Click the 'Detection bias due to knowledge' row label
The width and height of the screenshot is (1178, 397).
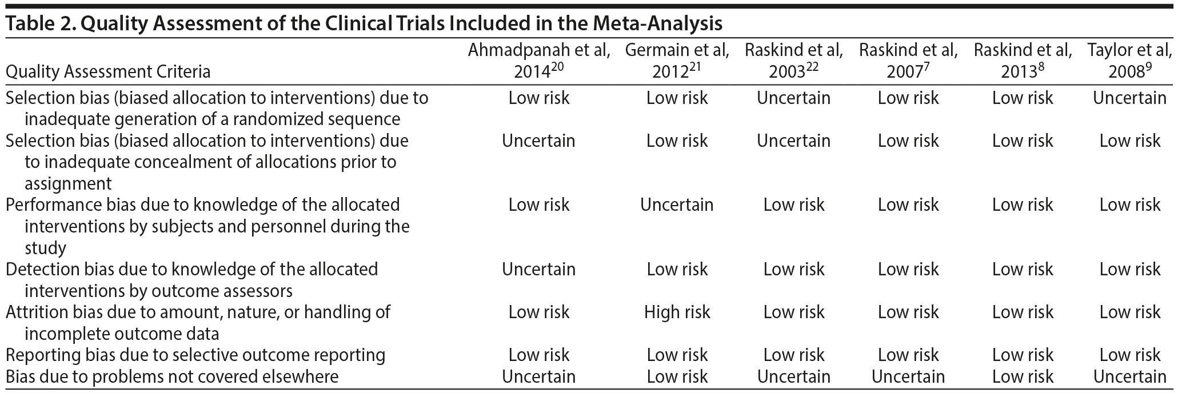tap(192, 270)
